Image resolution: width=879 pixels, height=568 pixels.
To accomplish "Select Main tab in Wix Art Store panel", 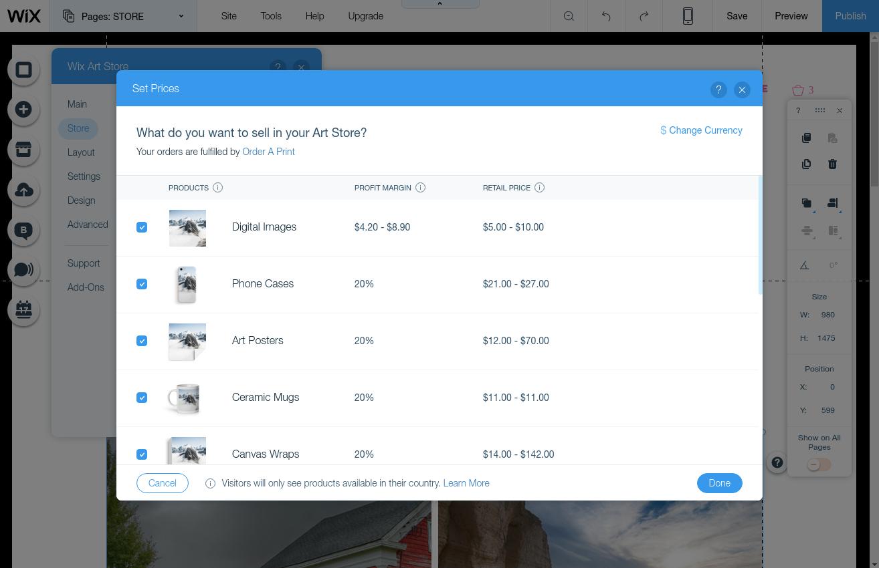I will (x=77, y=104).
